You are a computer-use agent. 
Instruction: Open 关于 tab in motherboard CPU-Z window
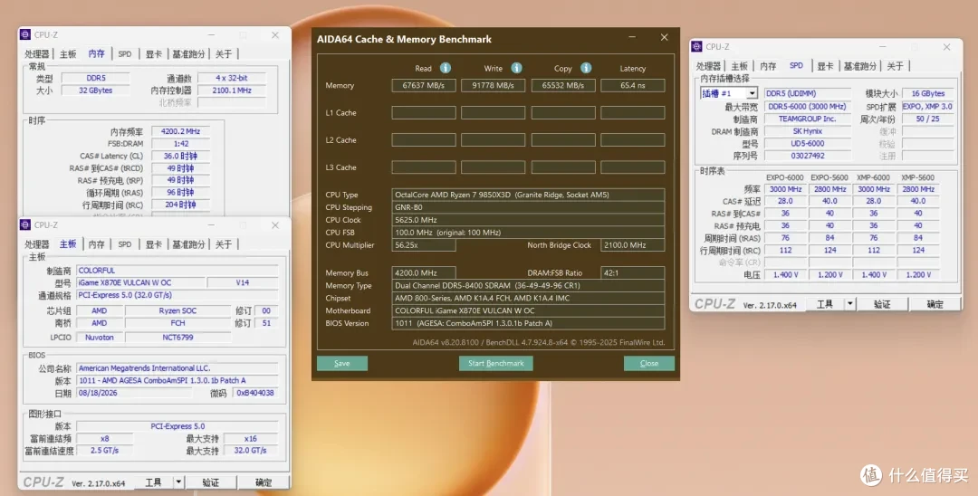[x=224, y=244]
